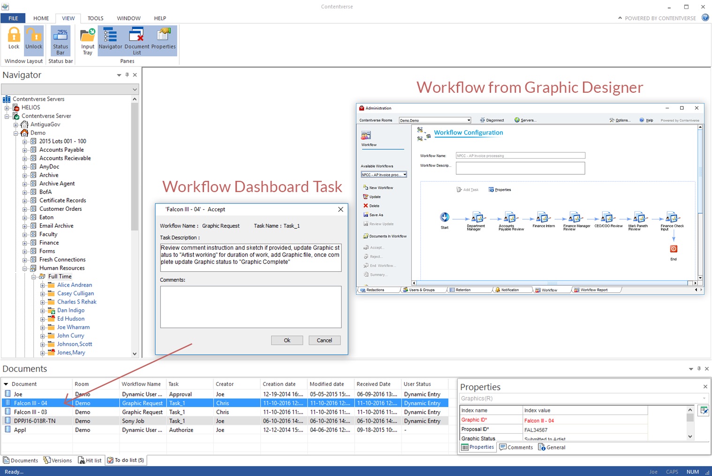
Task: Click Options in the Administration window toolbar
Action: [619, 120]
